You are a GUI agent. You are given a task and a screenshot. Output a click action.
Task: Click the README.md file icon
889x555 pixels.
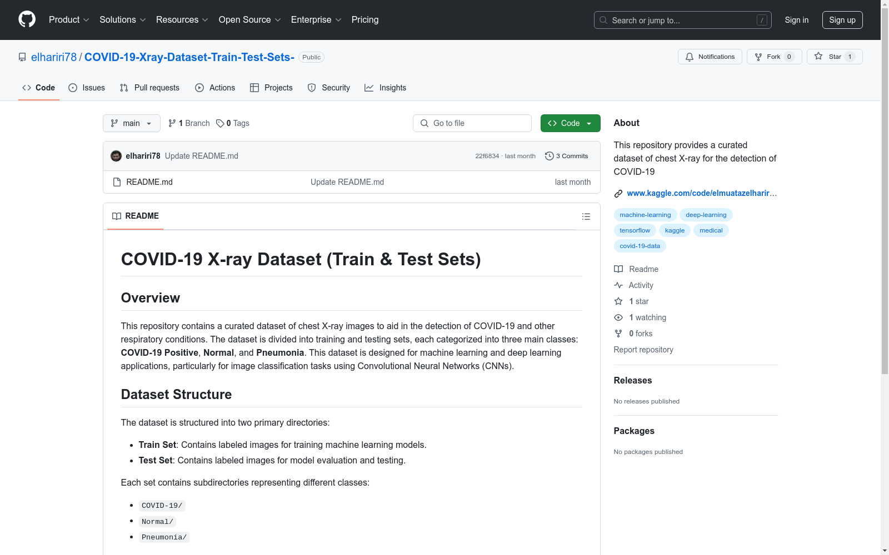[x=117, y=182]
